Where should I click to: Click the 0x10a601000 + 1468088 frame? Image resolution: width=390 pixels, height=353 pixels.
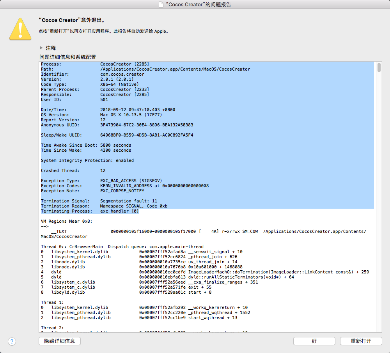pyautogui.click(x=142, y=267)
